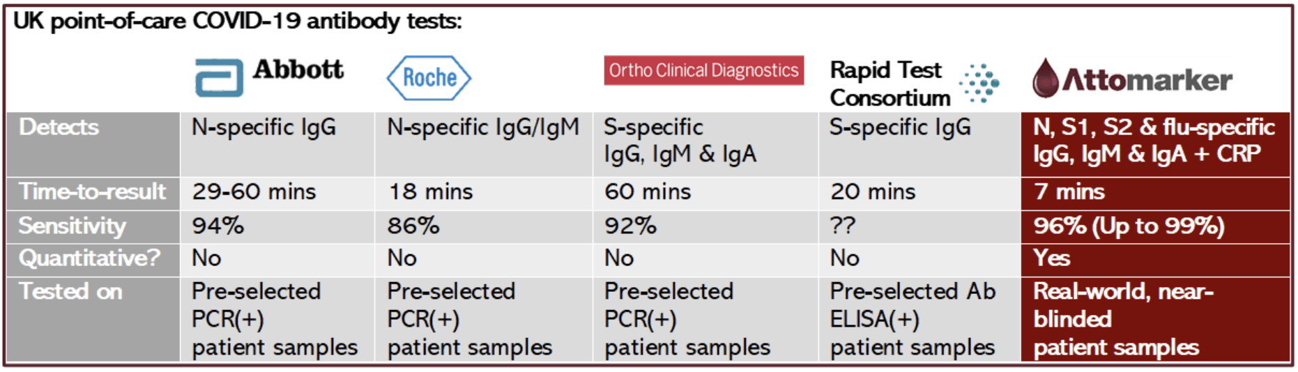Click the Roche hexagon logo
1298x372 pixels.
pyautogui.click(x=429, y=77)
